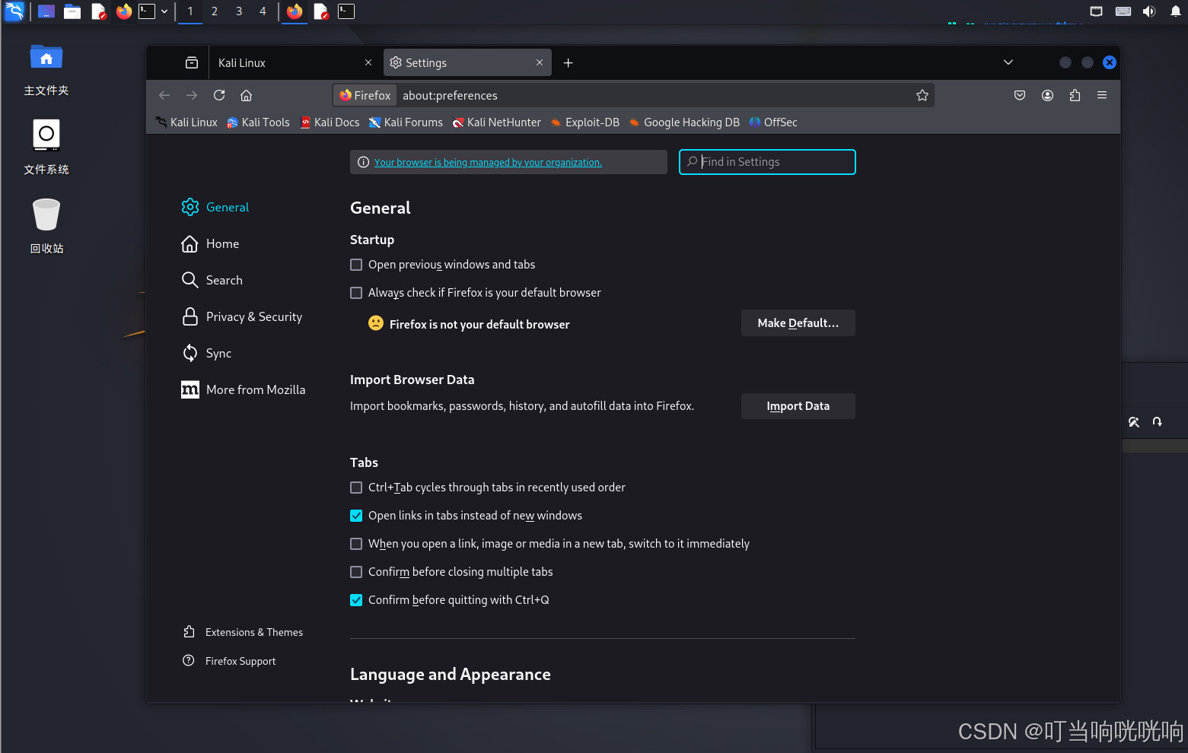Switch to workspace 2
Image resolution: width=1188 pixels, height=753 pixels.
[x=215, y=11]
